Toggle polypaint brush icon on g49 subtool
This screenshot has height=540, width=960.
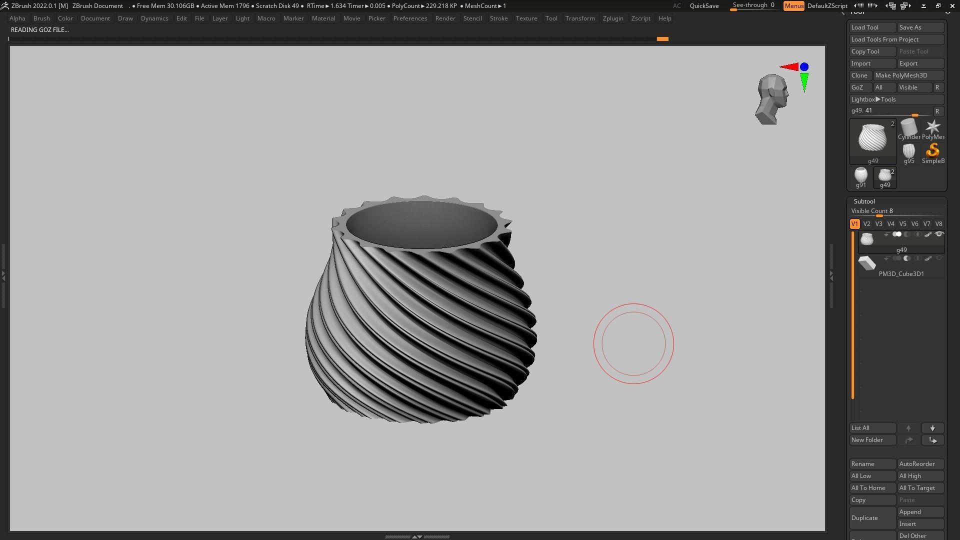(928, 234)
